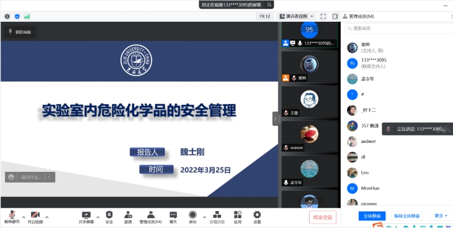The image size is (453, 228).
Task: Open the 安全 security shield icon
Action: [109, 217]
